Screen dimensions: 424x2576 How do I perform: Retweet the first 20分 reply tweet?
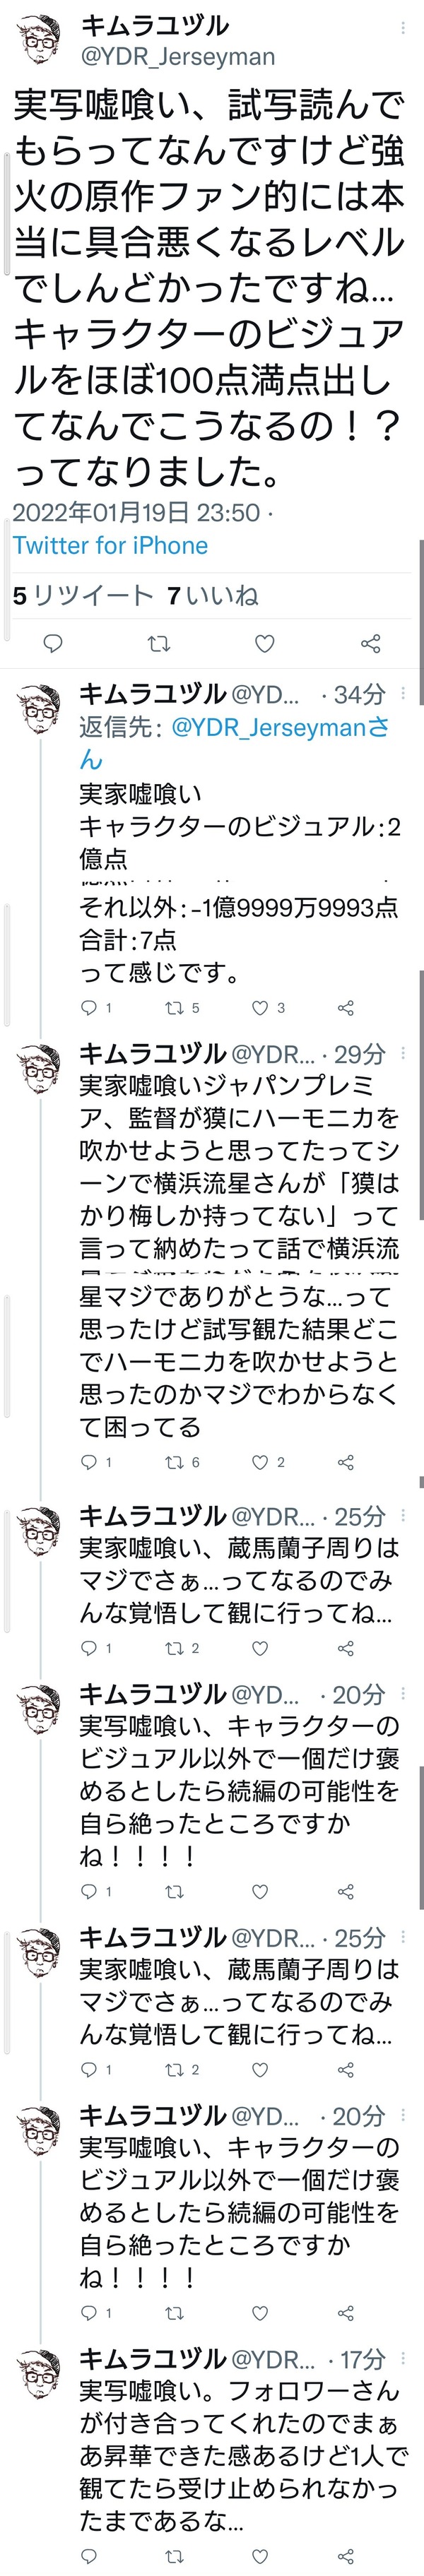[174, 1891]
